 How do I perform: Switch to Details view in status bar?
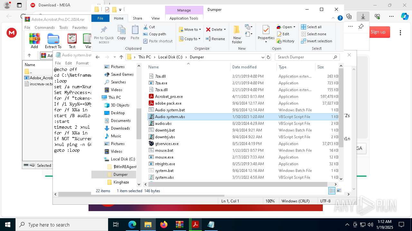point(332,191)
